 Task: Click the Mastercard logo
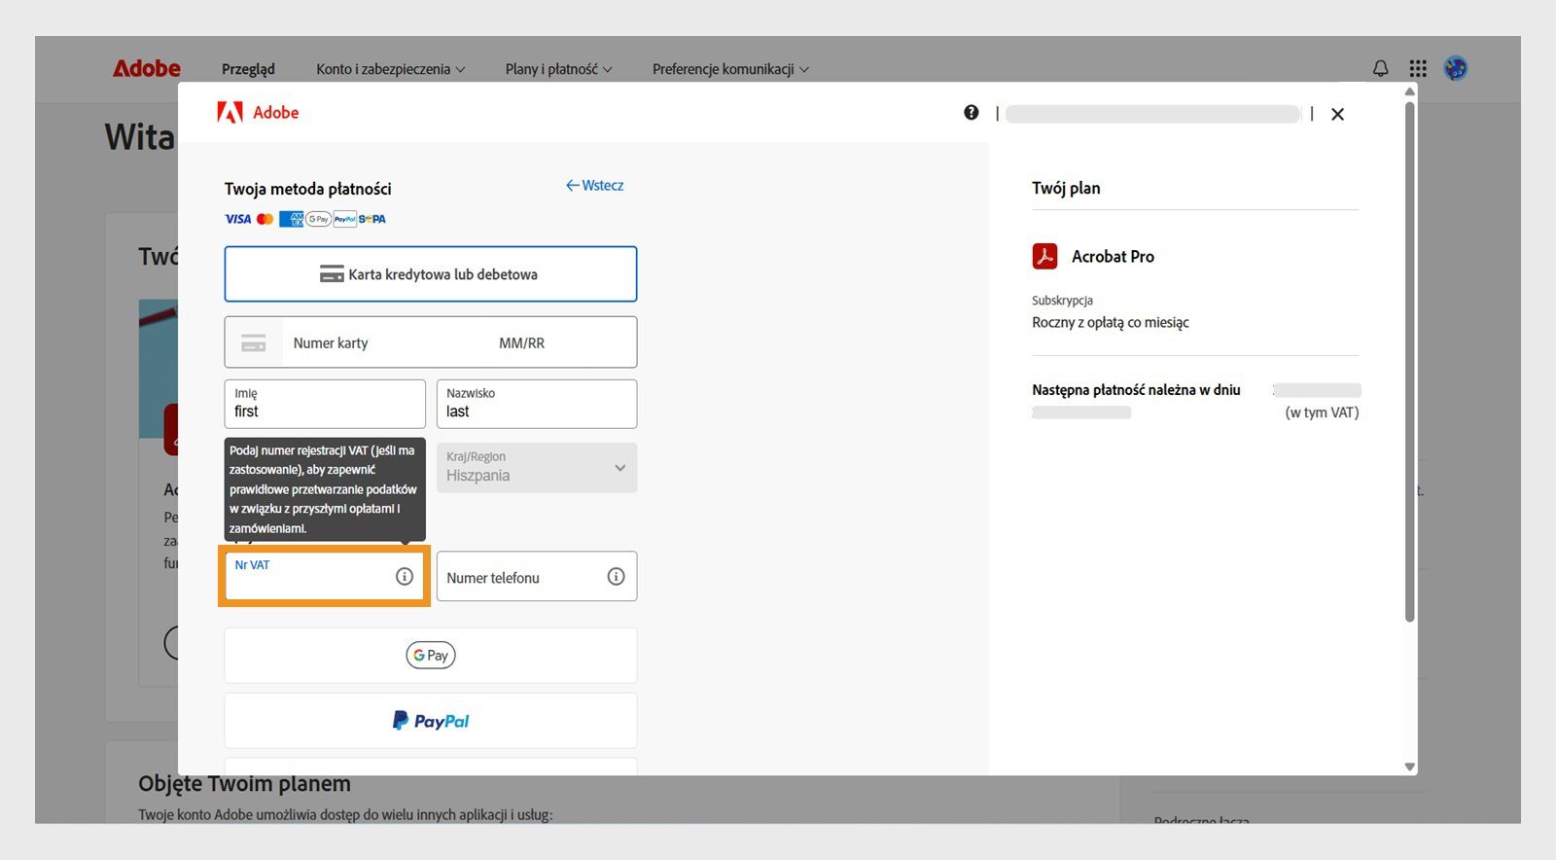(265, 219)
